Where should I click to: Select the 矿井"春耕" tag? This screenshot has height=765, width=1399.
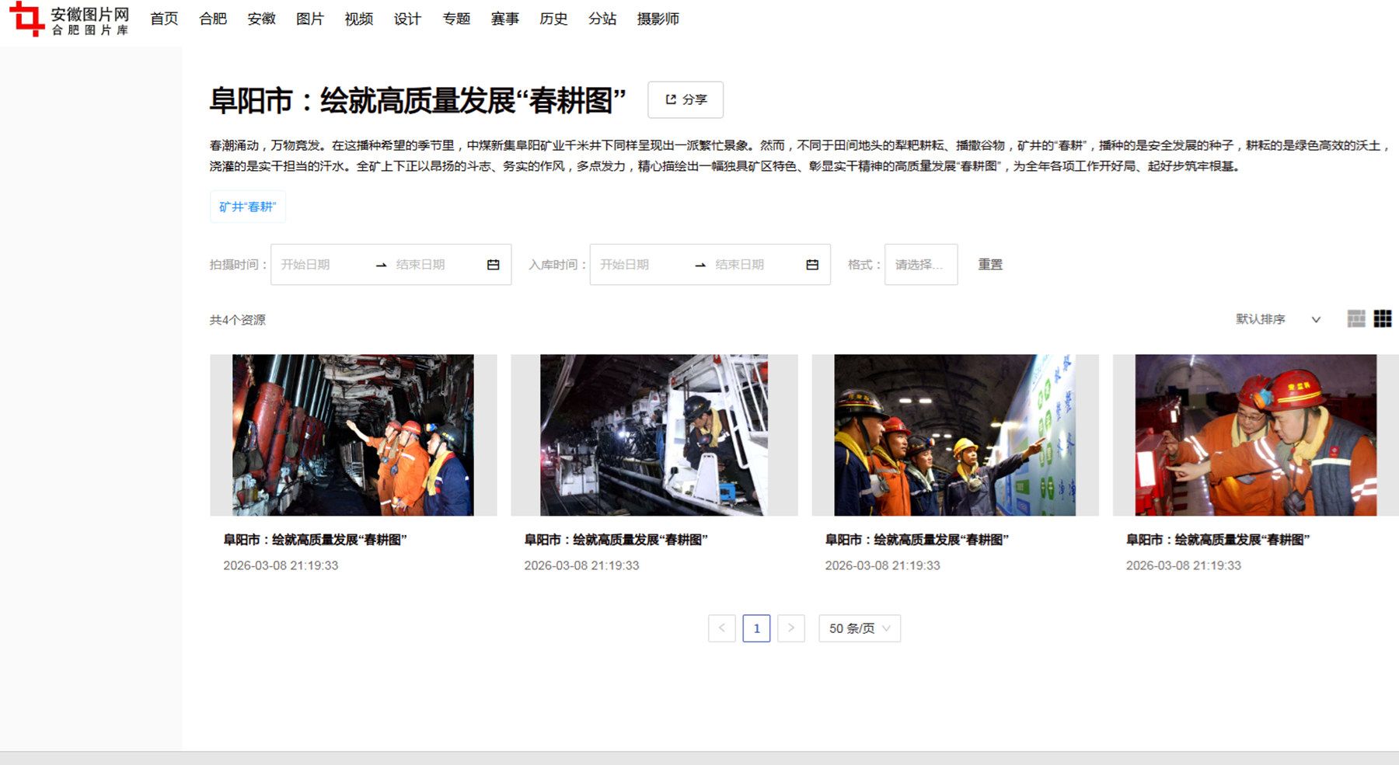coord(247,207)
